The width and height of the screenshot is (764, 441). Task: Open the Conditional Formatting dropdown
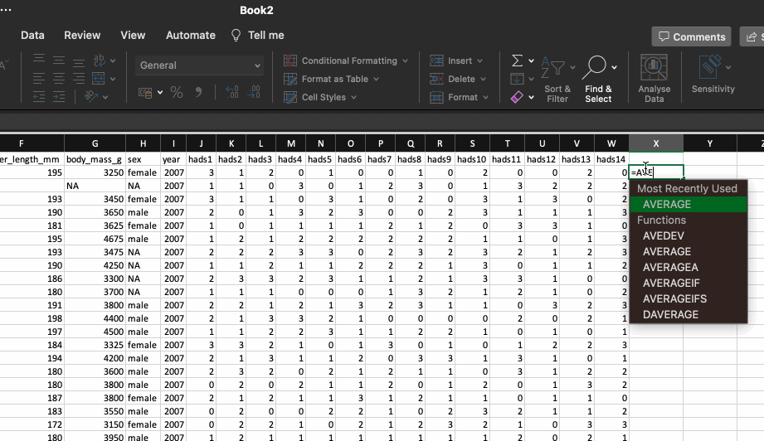pyautogui.click(x=347, y=61)
